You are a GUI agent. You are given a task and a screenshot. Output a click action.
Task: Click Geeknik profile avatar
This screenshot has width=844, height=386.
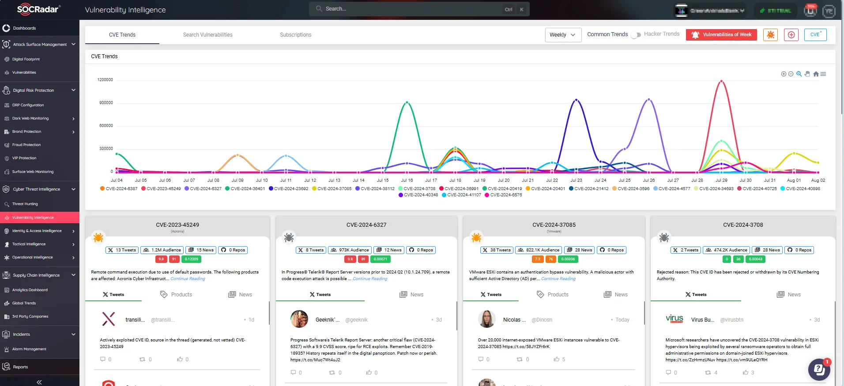pos(299,319)
